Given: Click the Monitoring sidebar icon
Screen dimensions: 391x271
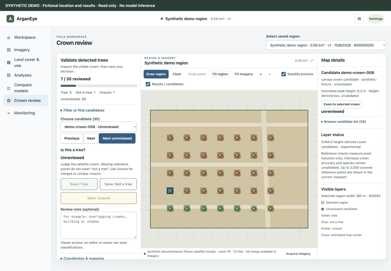Looking at the screenshot, I should pyautogui.click(x=9, y=113).
